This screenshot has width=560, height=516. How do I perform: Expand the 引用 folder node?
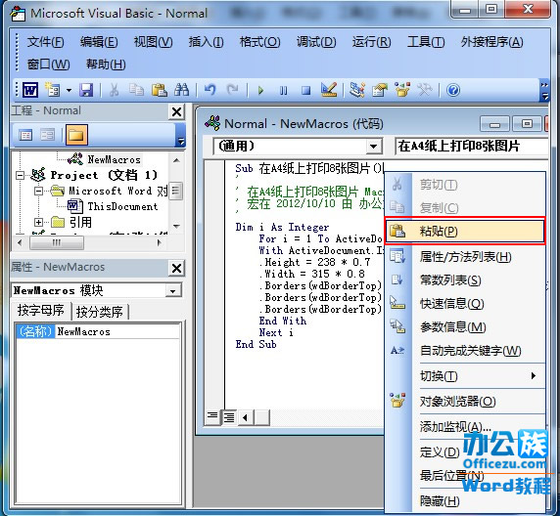point(38,223)
